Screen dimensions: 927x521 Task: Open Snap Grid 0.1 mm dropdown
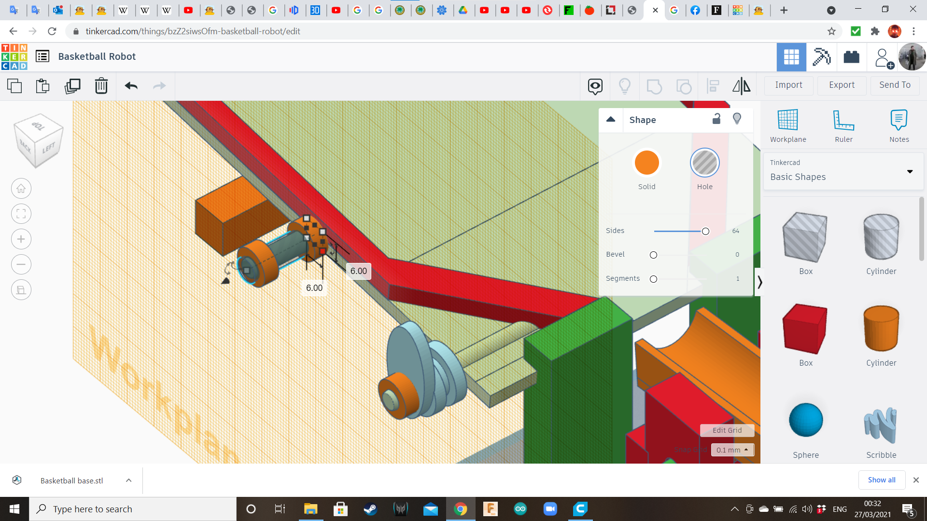pyautogui.click(x=732, y=450)
